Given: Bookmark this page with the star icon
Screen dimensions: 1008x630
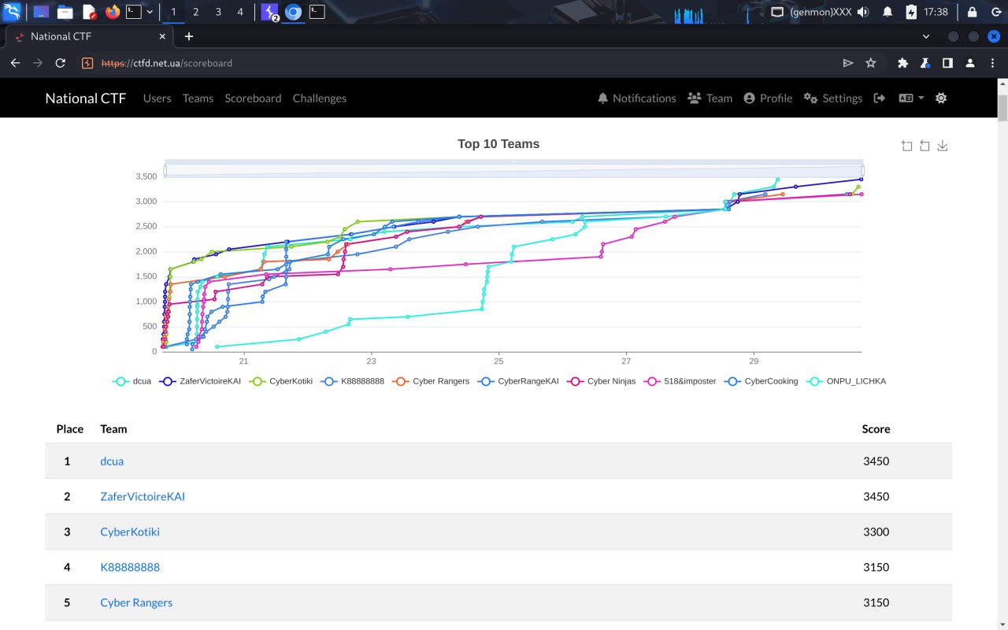Looking at the screenshot, I should [x=870, y=63].
